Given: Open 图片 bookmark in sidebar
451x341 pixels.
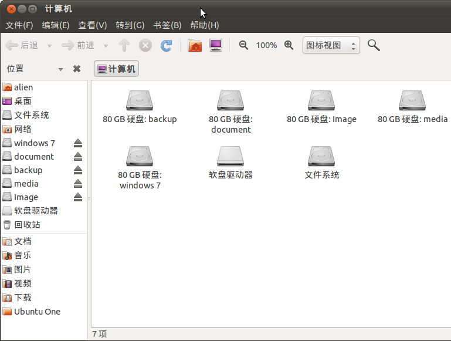Looking at the screenshot, I should tap(44, 269).
